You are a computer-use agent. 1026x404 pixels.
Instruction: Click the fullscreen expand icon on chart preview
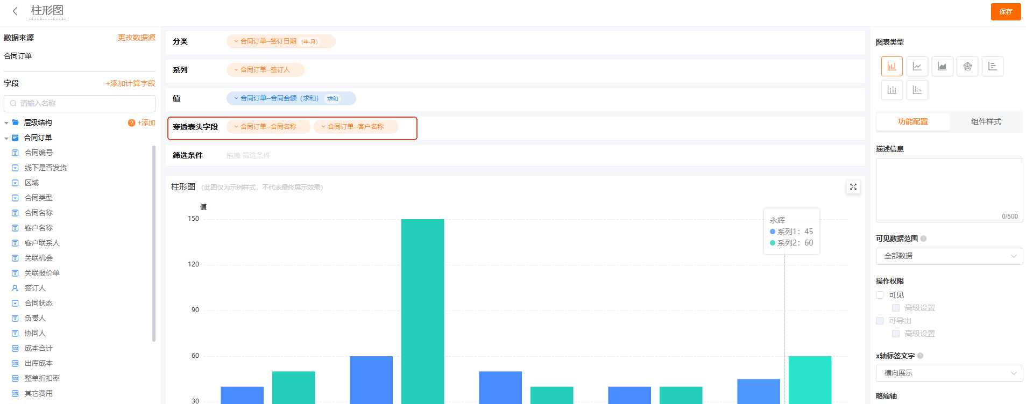853,187
